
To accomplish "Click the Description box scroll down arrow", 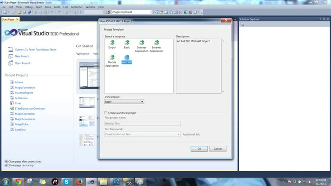I will pos(223,92).
